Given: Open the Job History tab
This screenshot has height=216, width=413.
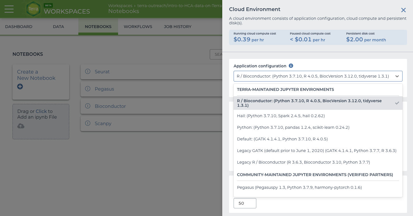Looking at the screenshot, I should [178, 27].
